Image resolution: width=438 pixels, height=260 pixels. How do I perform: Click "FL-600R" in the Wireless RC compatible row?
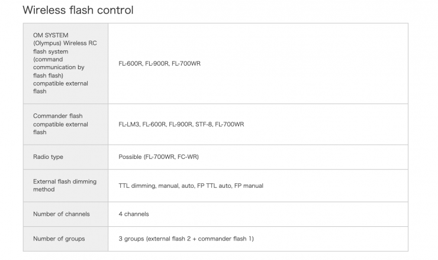pyautogui.click(x=130, y=63)
